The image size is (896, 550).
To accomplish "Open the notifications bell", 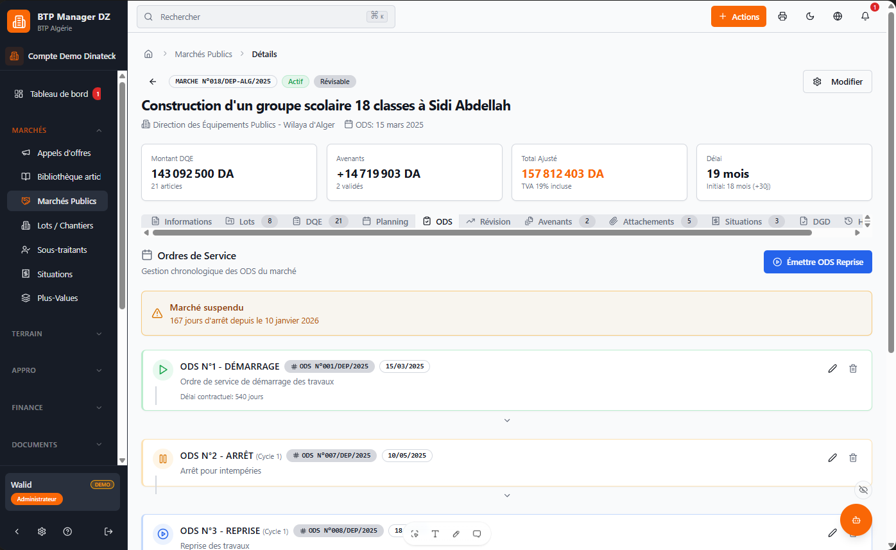I will 865,17.
